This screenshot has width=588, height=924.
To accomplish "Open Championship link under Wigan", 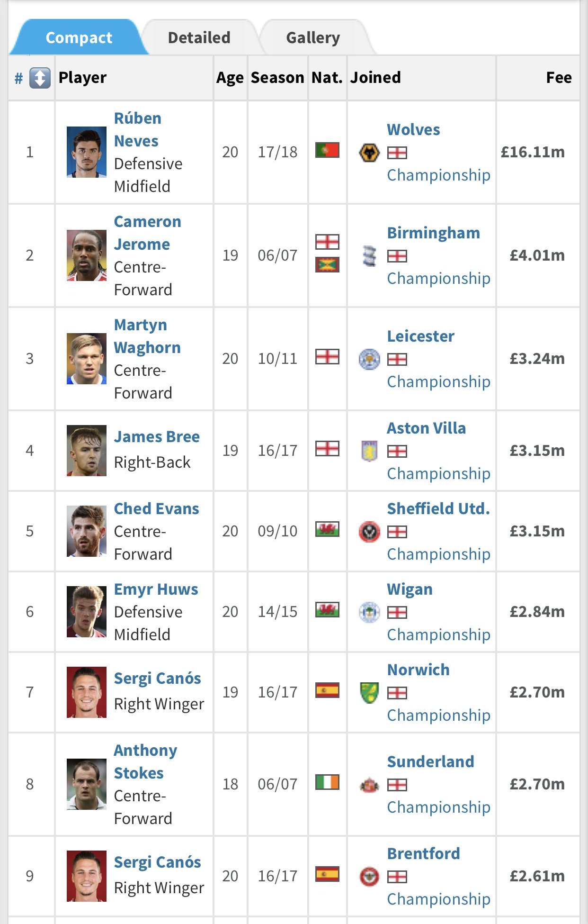I will (438, 634).
